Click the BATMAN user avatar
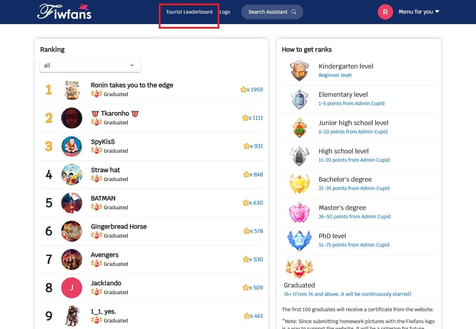 point(72,203)
